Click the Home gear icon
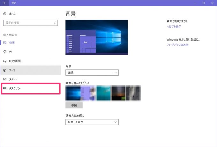217x147 pixels. click(5, 14)
